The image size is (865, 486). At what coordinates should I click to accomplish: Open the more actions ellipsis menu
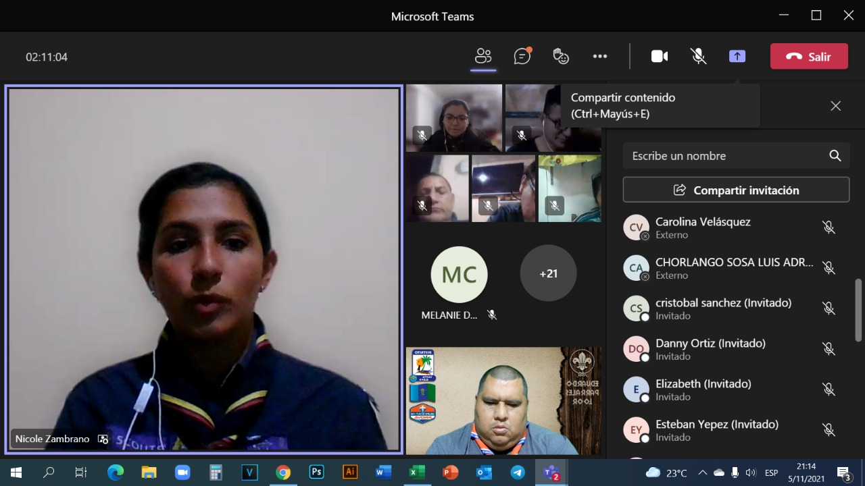pos(600,57)
